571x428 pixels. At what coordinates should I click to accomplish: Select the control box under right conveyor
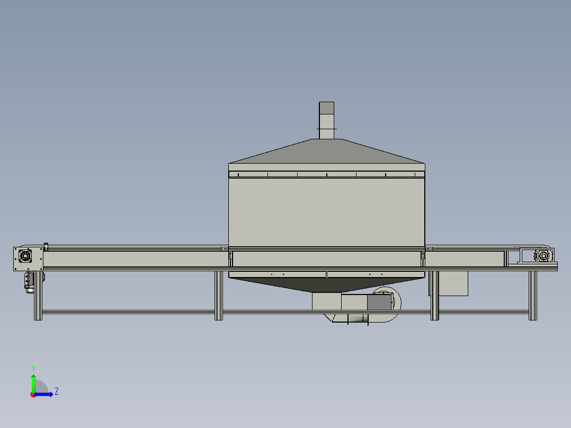click(453, 283)
